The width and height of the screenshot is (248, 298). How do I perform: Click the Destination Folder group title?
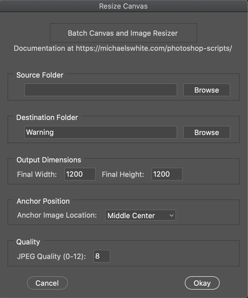point(47,117)
